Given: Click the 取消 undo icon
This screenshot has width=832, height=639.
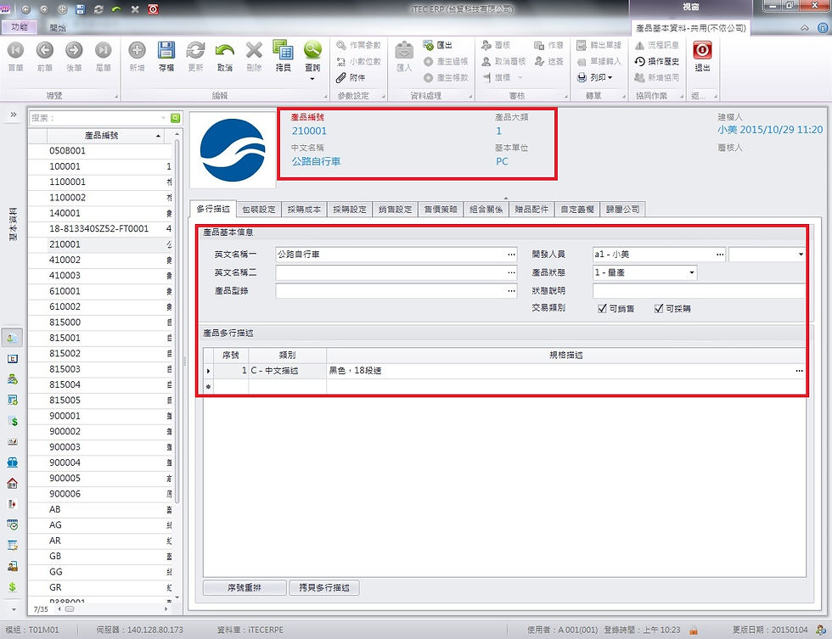Looking at the screenshot, I should pyautogui.click(x=224, y=50).
